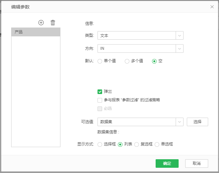The height and width of the screenshot is (173, 219).
Task: Open the 类型 dropdown showing 文本
Action: [x=141, y=35]
